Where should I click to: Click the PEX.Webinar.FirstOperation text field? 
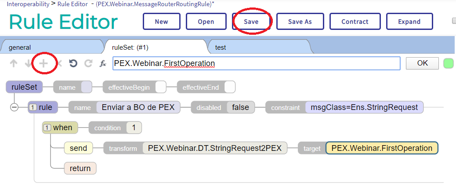(256, 63)
